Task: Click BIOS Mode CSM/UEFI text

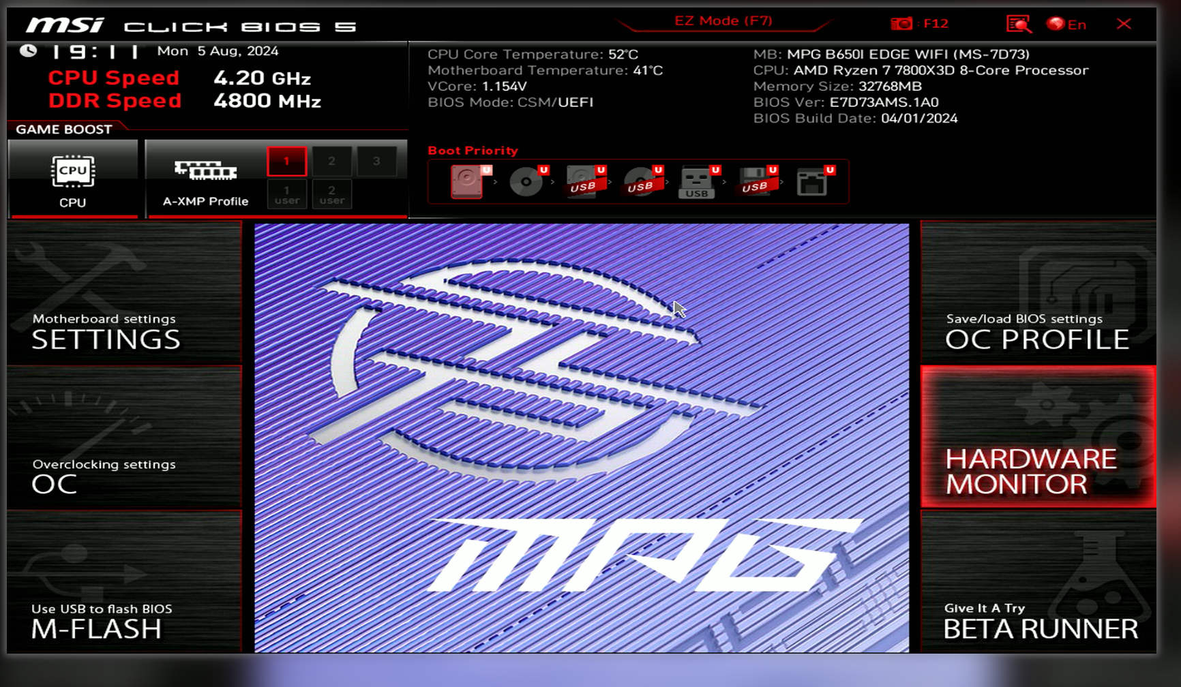Action: (x=510, y=102)
